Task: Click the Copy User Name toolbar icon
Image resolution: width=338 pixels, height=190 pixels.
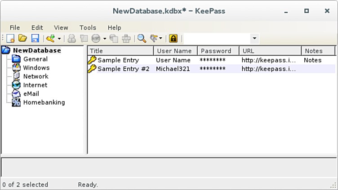Action: point(72,39)
